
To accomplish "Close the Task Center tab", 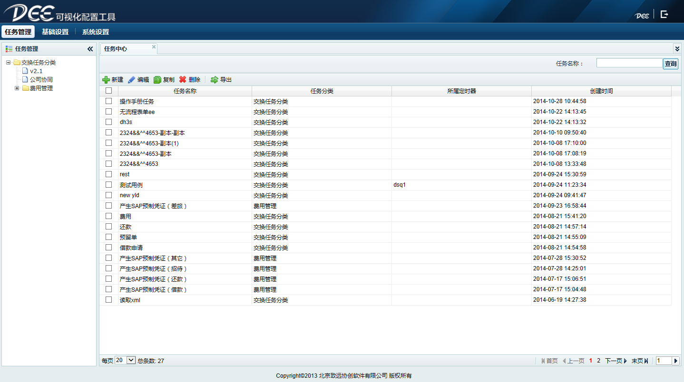I will 154,47.
